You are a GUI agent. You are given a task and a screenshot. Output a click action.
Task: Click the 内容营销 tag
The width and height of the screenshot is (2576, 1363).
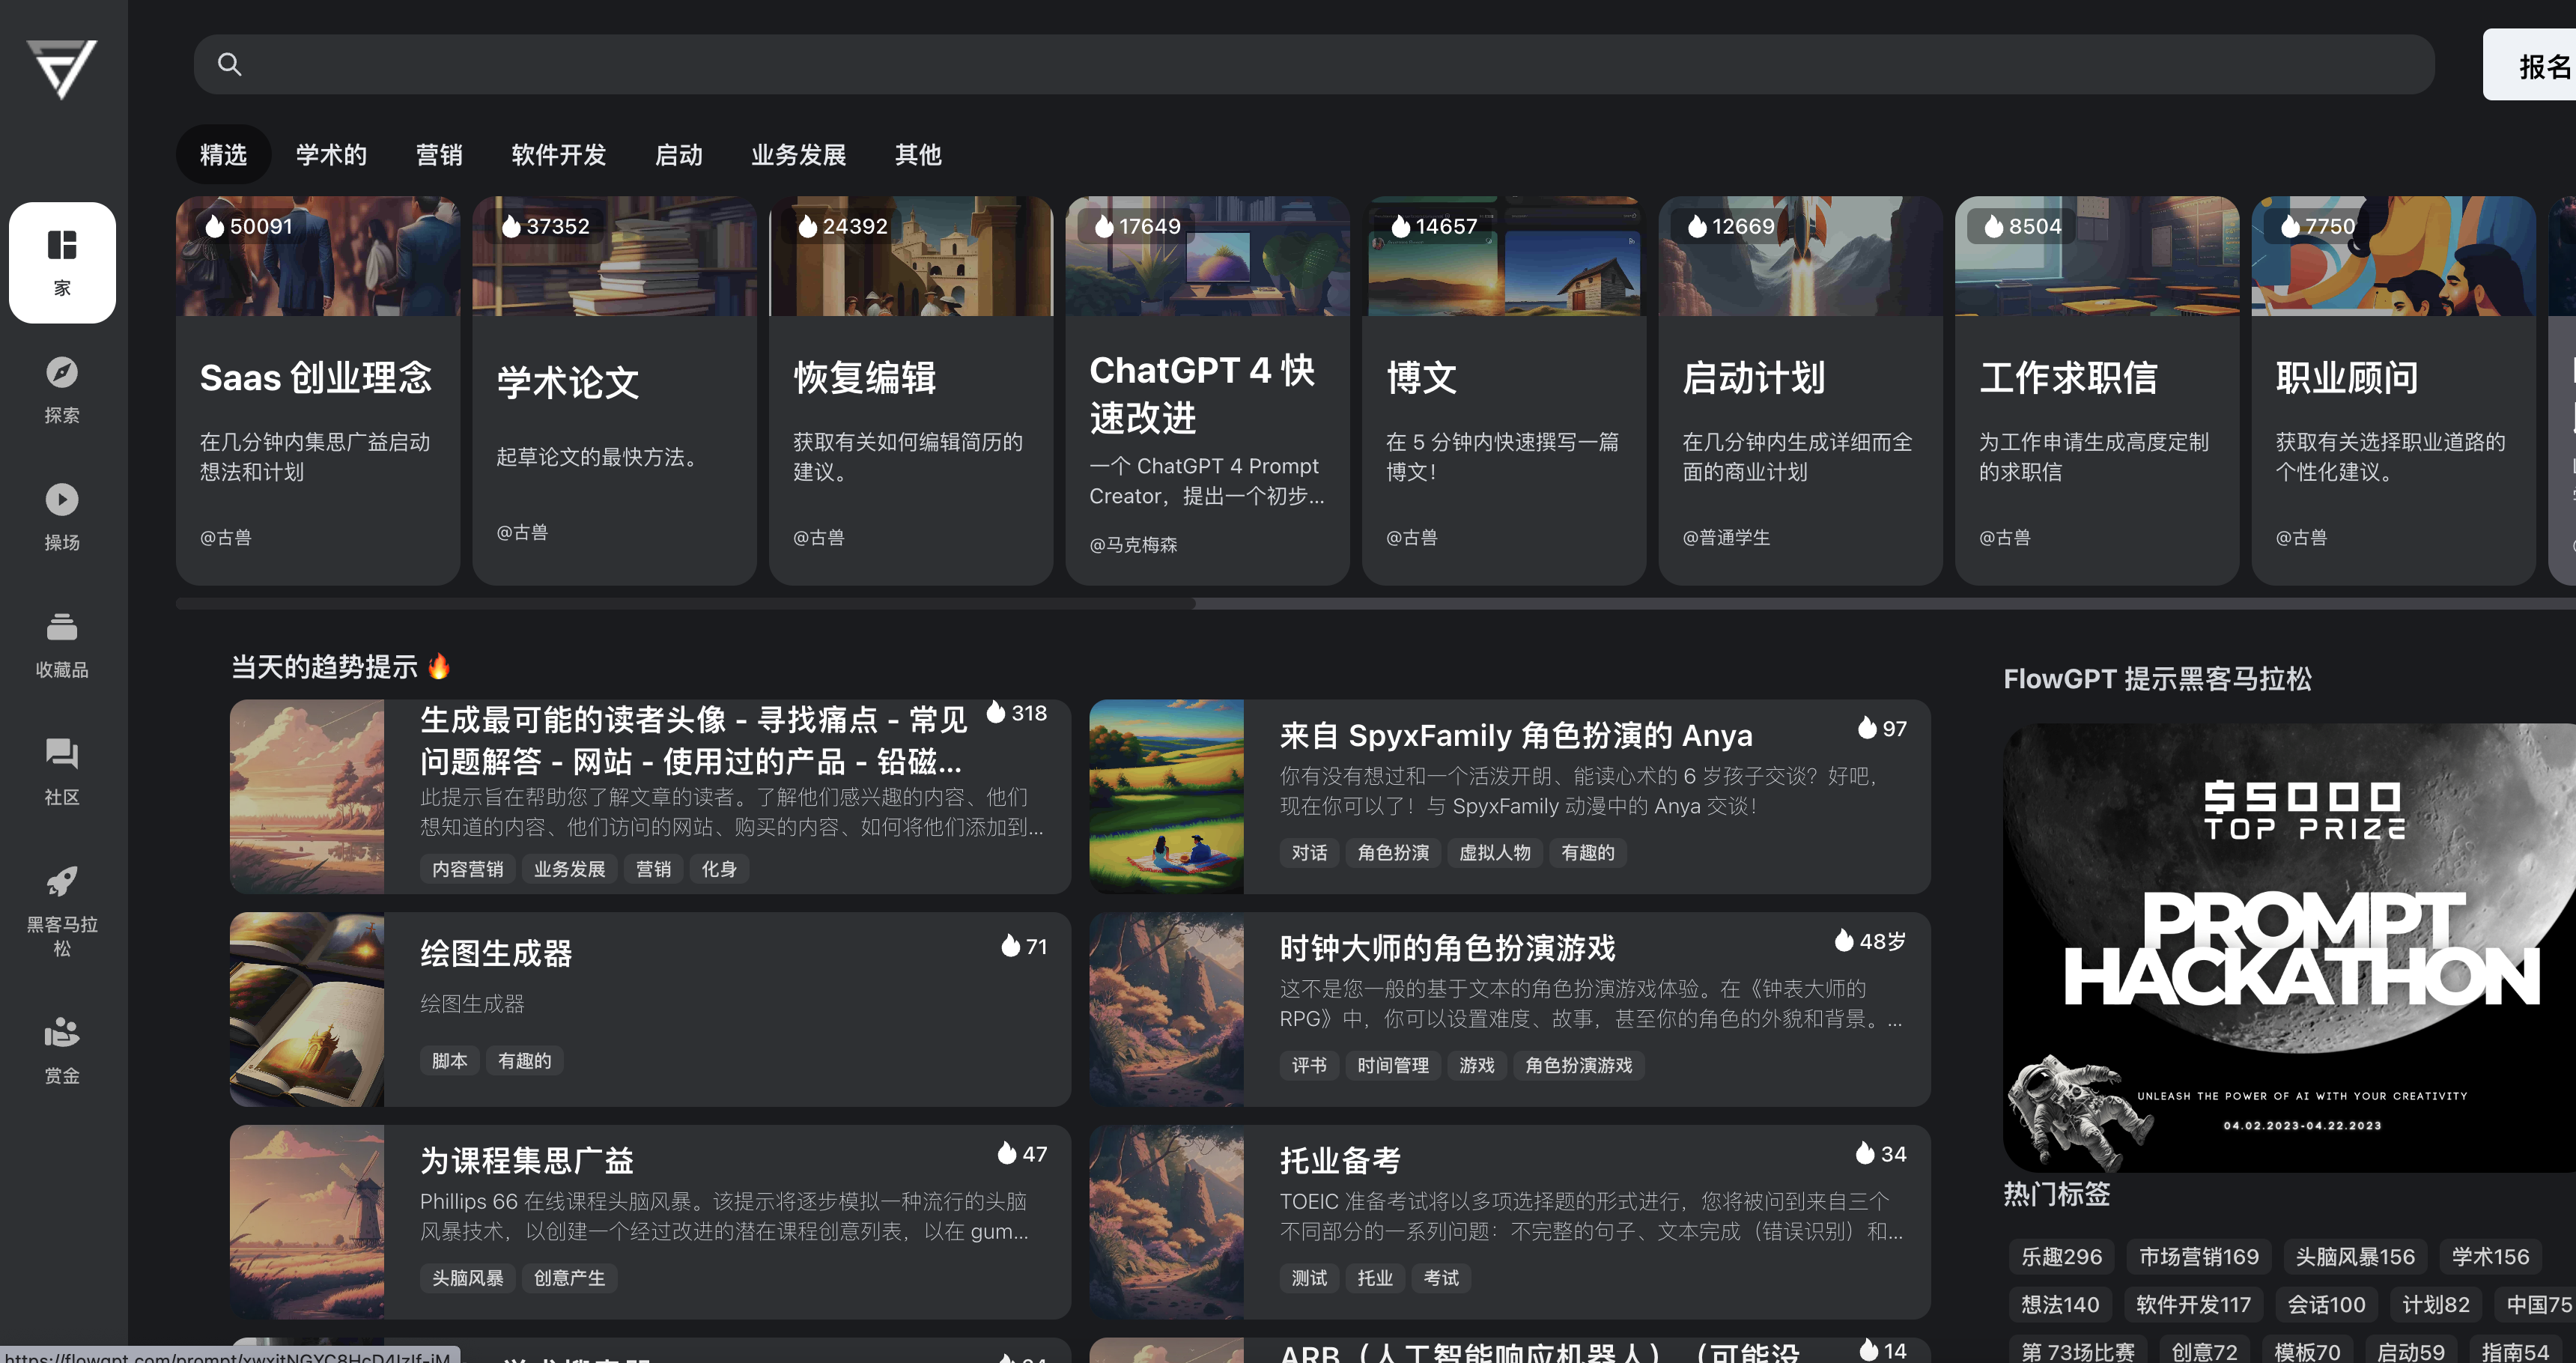[x=467, y=869]
